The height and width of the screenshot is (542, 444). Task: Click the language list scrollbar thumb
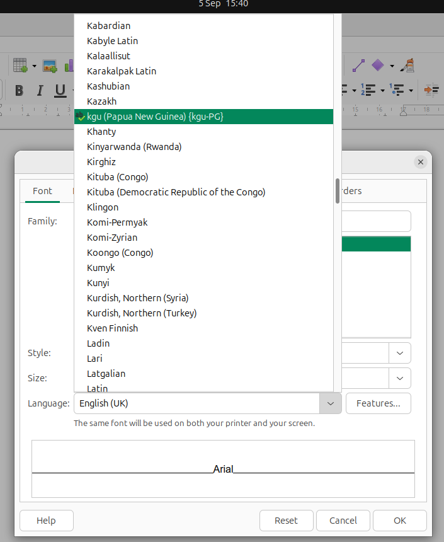point(338,191)
